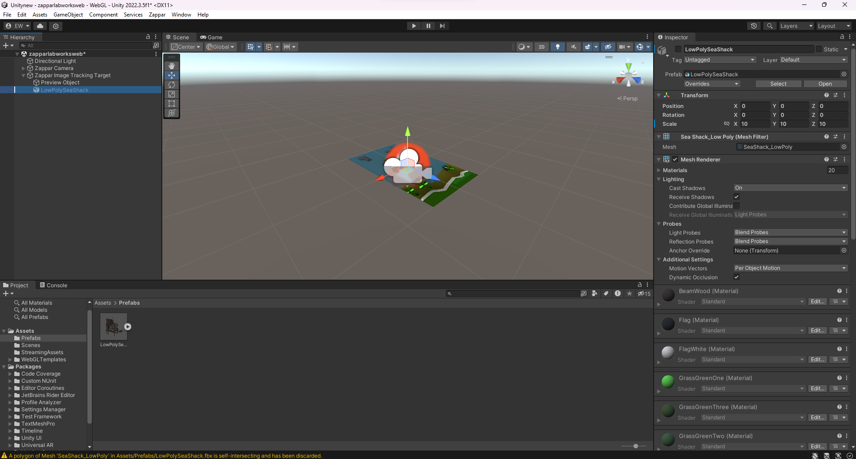
Task: Toggle scene visibility hidden objects
Action: click(x=608, y=47)
